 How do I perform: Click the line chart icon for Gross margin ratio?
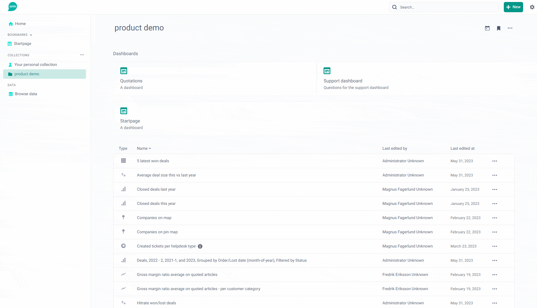tap(123, 274)
